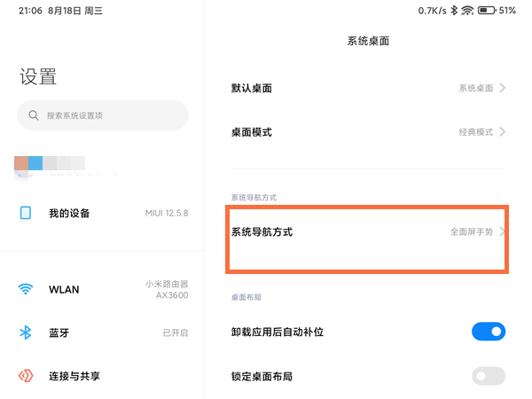532x399 pixels.
Task: Tap the Connection & Sharing icon
Action: pyautogui.click(x=26, y=376)
